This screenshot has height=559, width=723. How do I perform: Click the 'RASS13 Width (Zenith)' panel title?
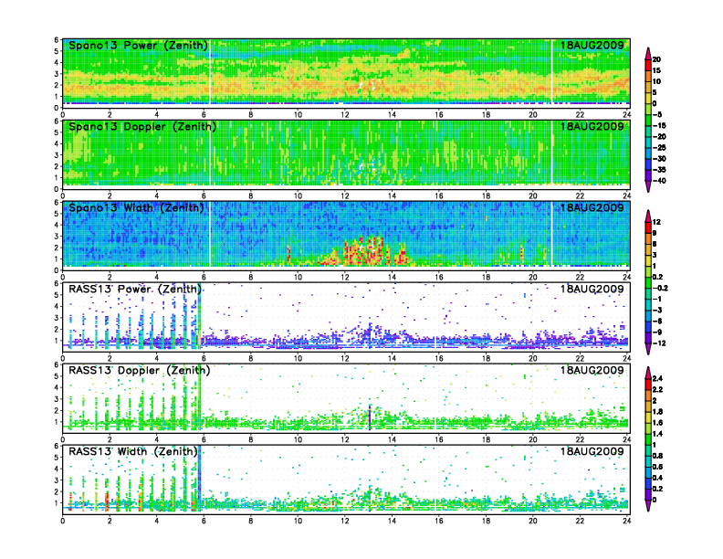(x=132, y=451)
